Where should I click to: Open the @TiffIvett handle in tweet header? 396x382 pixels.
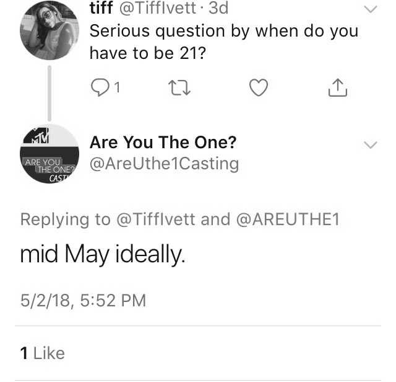tap(157, 7)
